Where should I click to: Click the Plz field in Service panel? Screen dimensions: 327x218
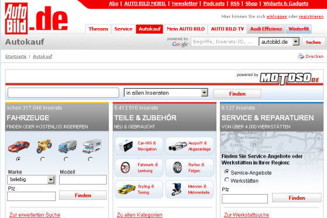(245, 199)
